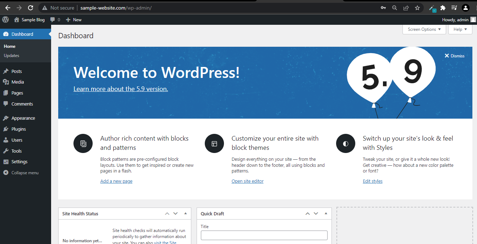
Task: Click the Not secure warning triangle icon
Action: point(44,8)
